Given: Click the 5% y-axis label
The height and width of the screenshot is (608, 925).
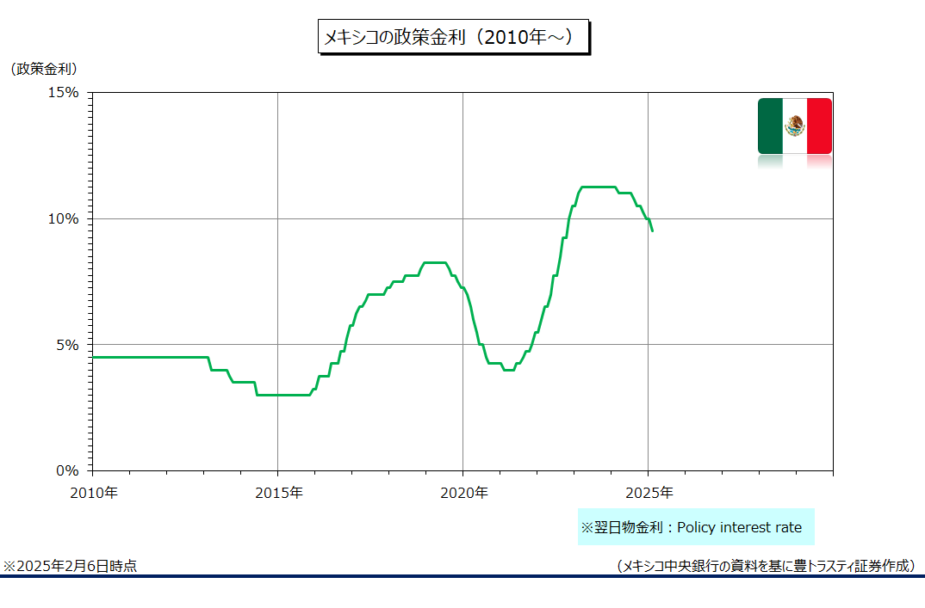Looking at the screenshot, I should pyautogui.click(x=67, y=345).
